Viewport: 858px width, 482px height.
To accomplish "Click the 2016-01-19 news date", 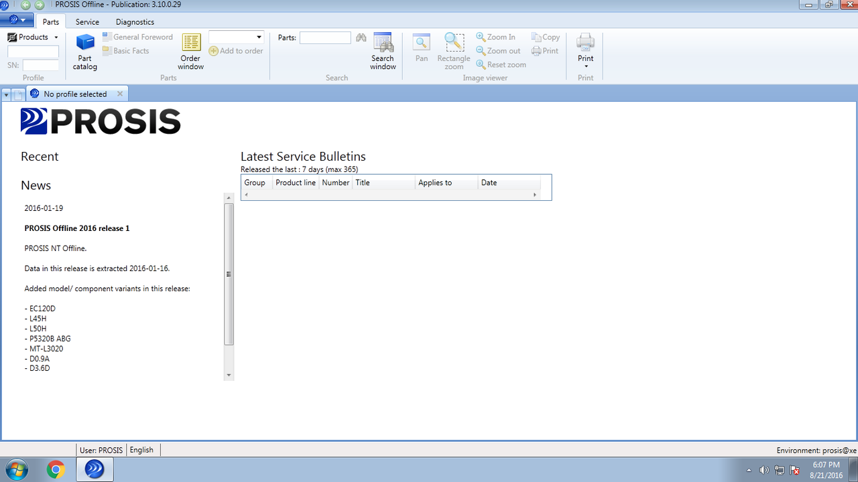I will pyautogui.click(x=44, y=208).
